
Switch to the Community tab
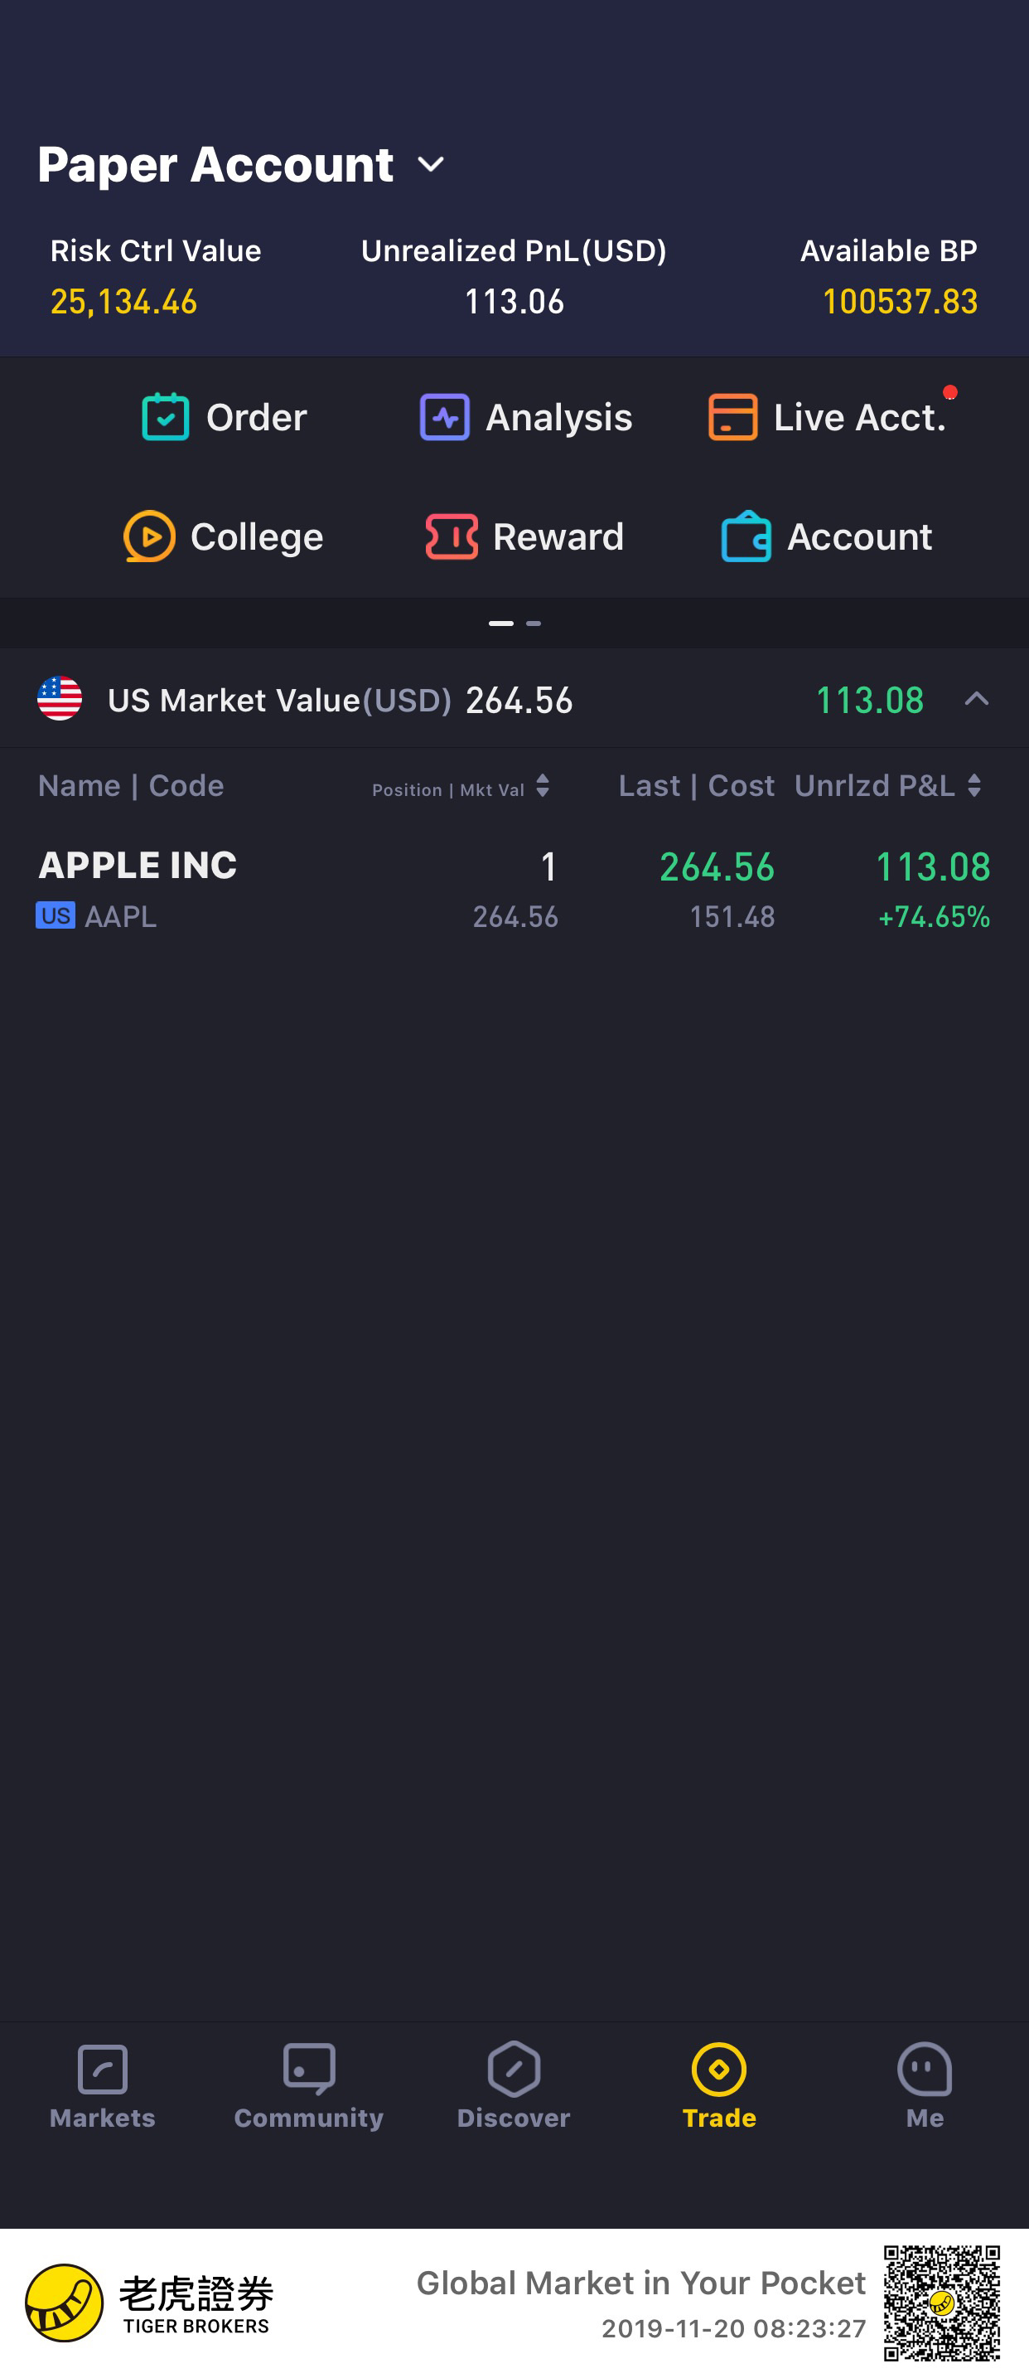308,2085
